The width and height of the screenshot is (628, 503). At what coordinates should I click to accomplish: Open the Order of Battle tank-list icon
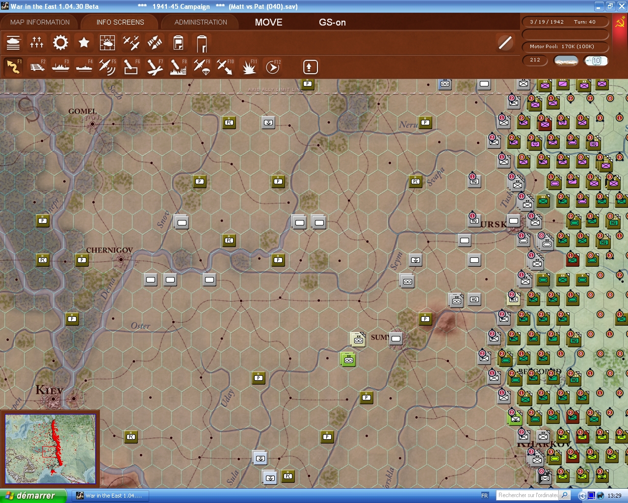[13, 43]
